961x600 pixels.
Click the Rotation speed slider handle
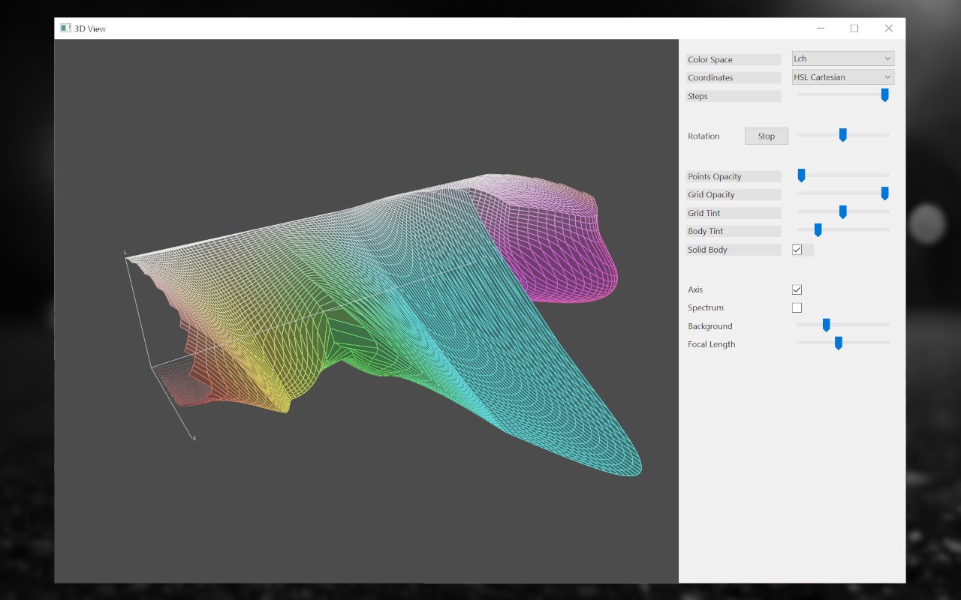842,135
